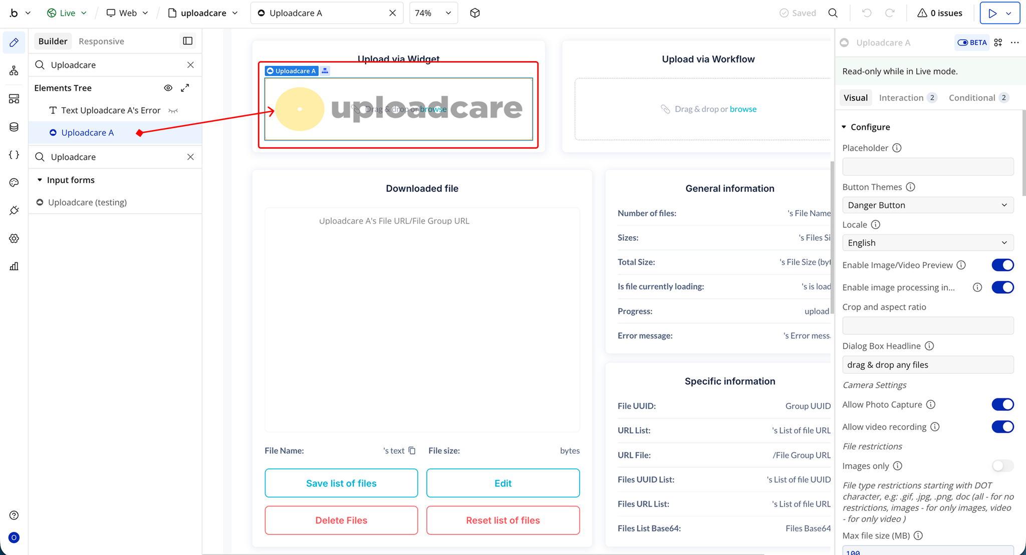Image resolution: width=1026 pixels, height=555 pixels.
Task: Click the user avatar at sidebar bottom
Action: pyautogui.click(x=14, y=538)
